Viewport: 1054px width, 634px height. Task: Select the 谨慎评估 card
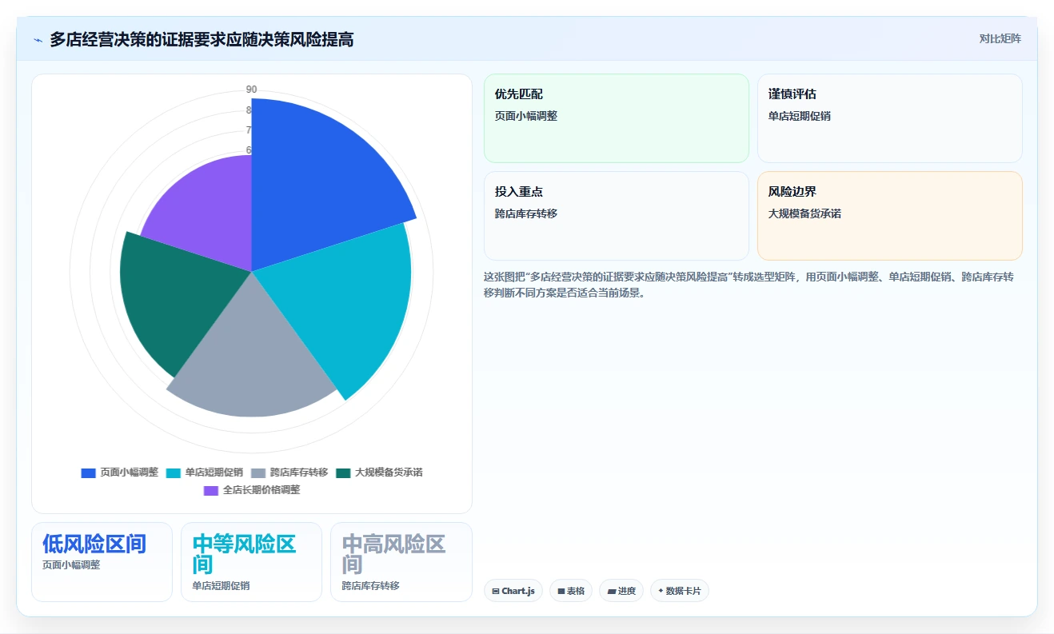(890, 118)
